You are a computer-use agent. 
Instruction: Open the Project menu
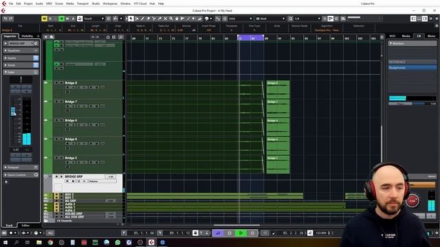tap(28, 3)
